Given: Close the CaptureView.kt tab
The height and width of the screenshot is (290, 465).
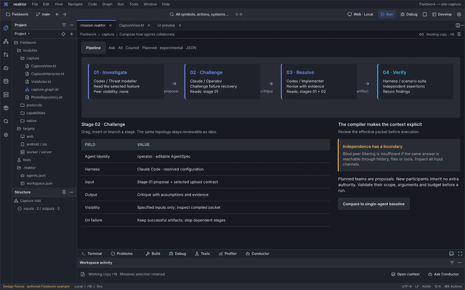Looking at the screenshot, I should (149, 25).
